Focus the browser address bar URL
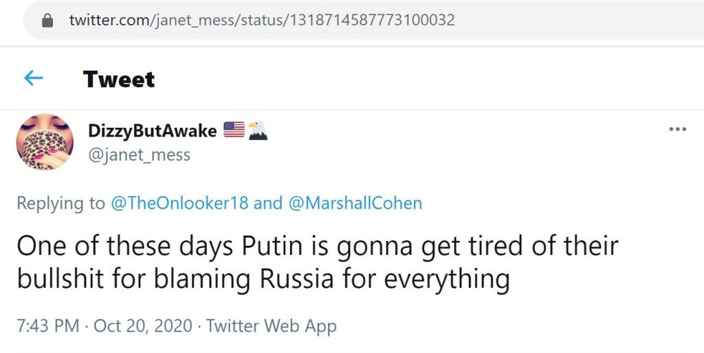704x353 pixels. (x=261, y=20)
